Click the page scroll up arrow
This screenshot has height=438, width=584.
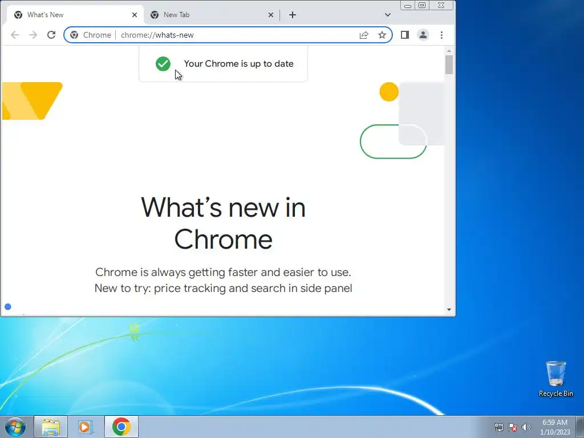click(449, 50)
